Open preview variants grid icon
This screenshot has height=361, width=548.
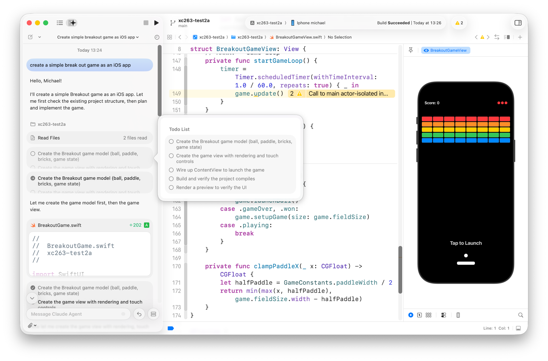click(x=428, y=315)
